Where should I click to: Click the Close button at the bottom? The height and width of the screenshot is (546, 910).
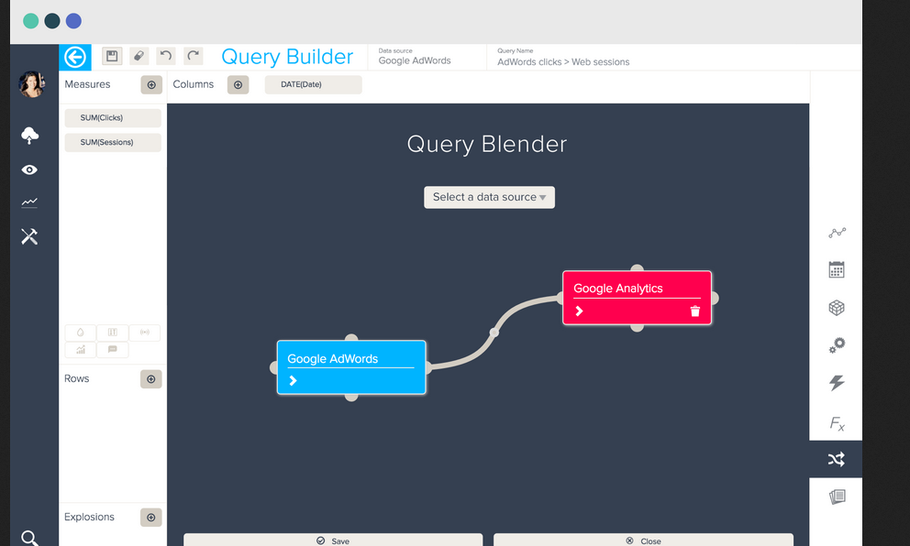coord(643,540)
